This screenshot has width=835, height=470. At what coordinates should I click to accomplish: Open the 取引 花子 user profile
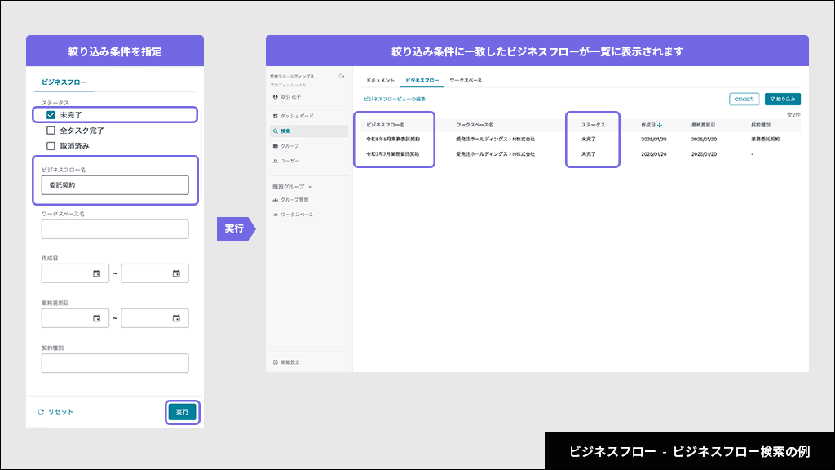click(287, 97)
